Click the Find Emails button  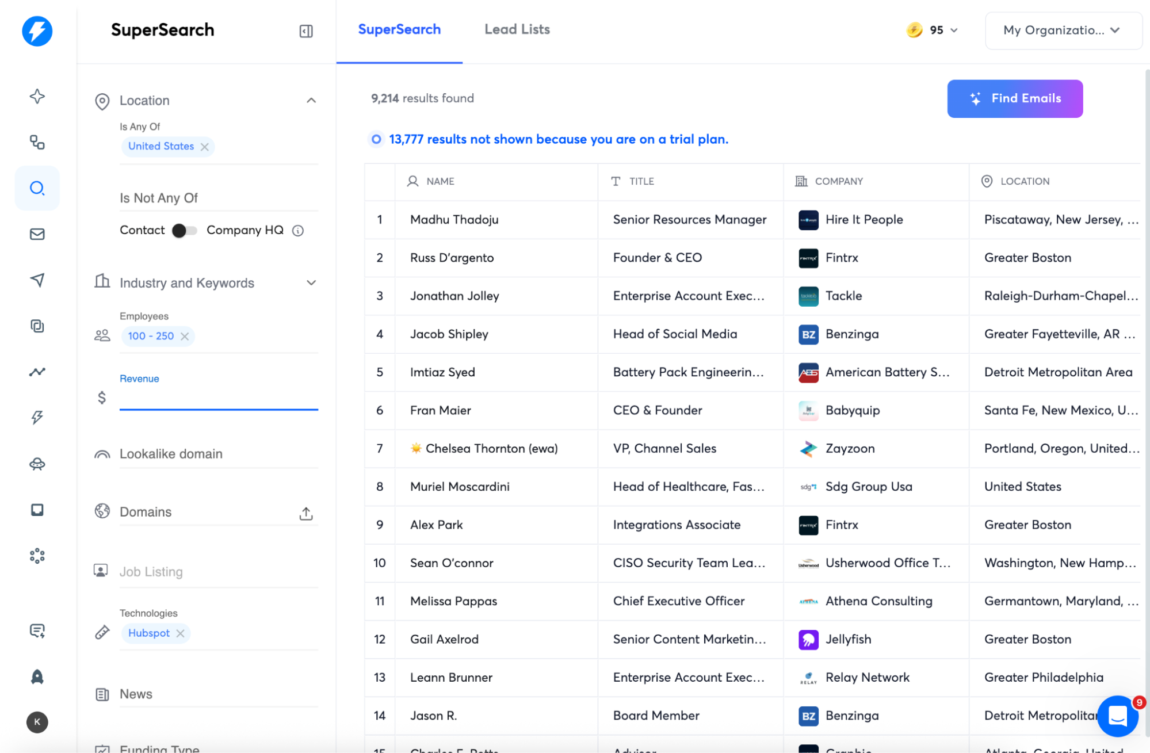[x=1015, y=98]
